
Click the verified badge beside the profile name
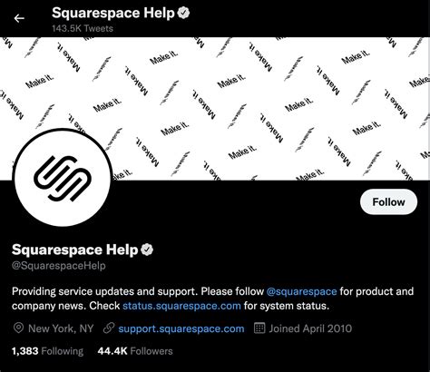point(147,250)
